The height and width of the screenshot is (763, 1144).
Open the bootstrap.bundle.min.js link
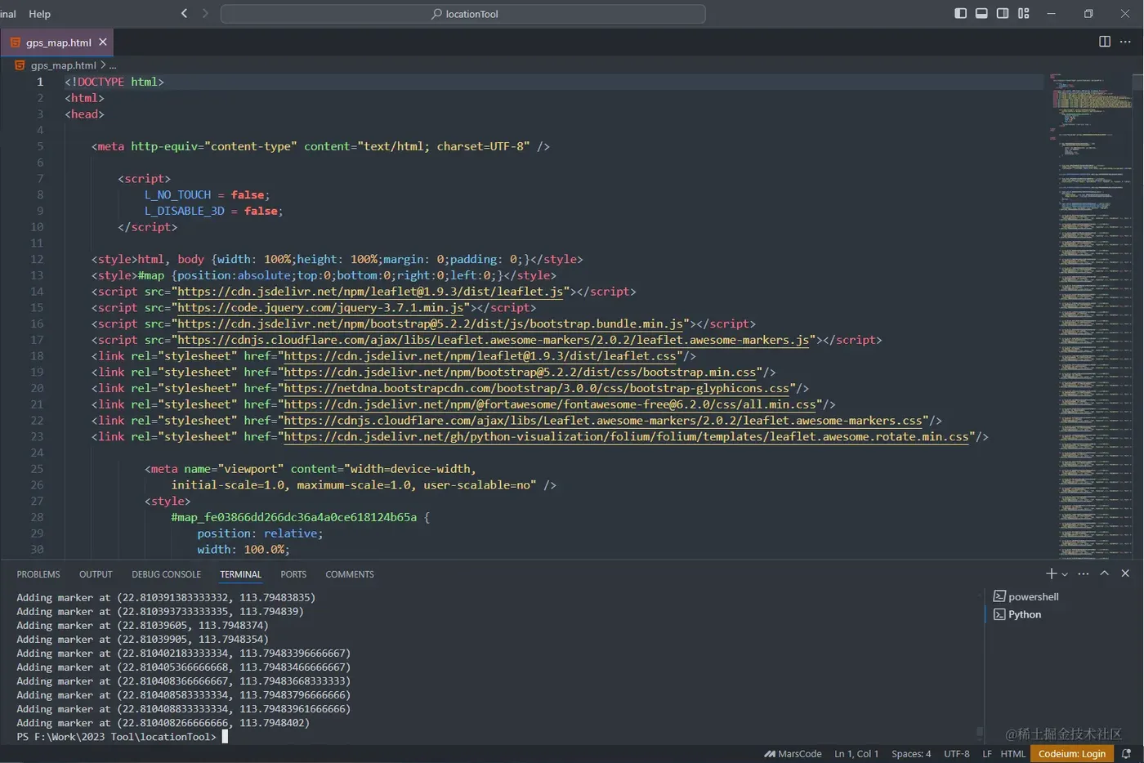point(431,323)
